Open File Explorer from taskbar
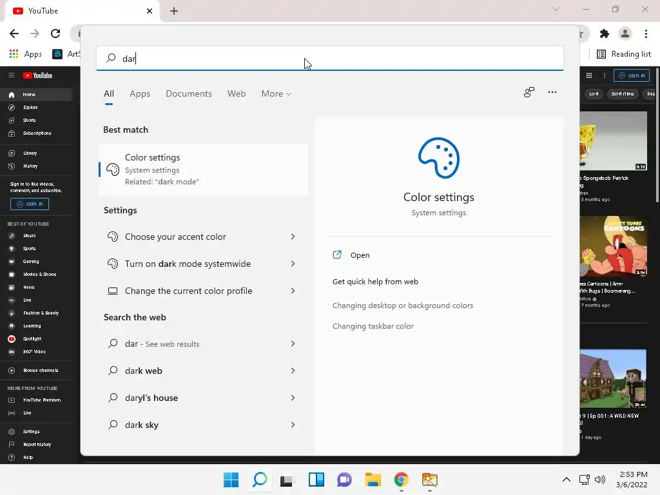The image size is (660, 495). 373,480
